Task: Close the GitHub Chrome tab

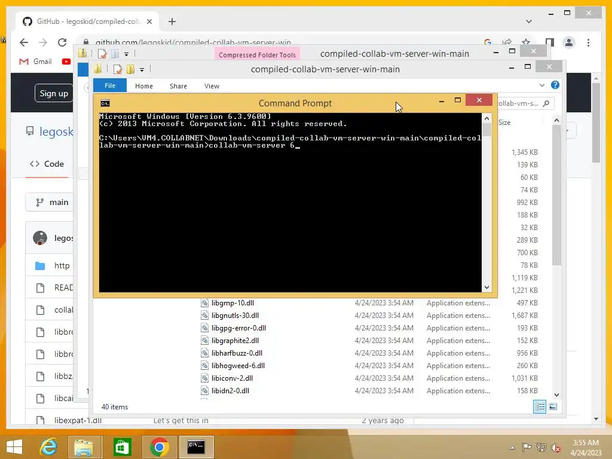Action: (149, 22)
